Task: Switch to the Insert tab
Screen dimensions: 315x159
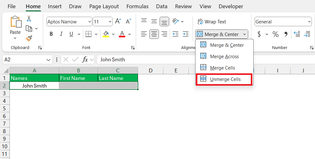Action: (55, 6)
